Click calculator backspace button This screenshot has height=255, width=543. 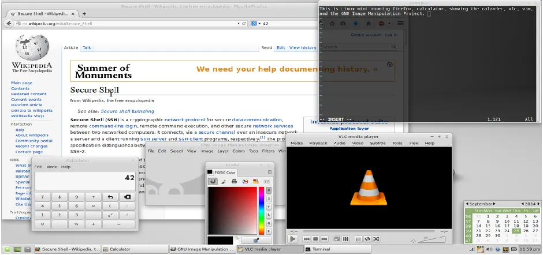127,197
